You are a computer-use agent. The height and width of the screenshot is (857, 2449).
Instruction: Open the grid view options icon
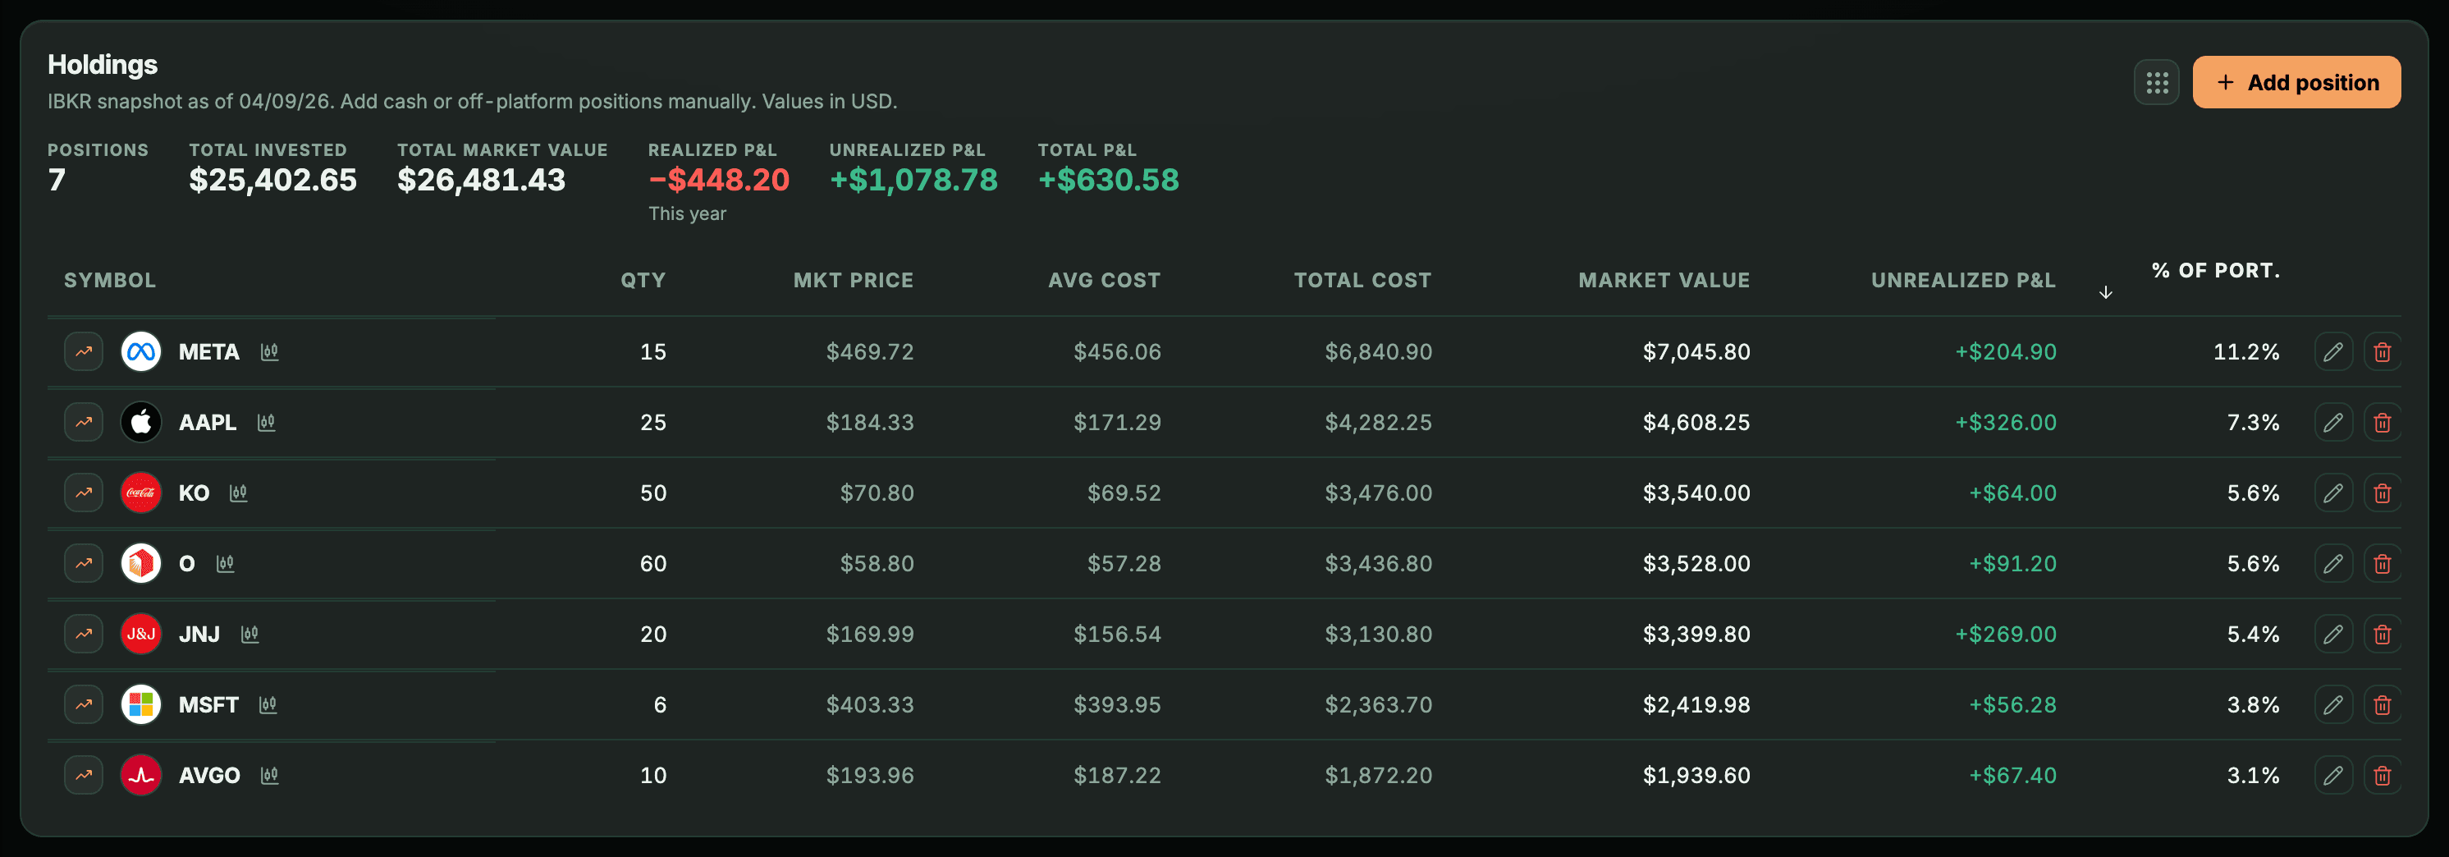[x=2156, y=83]
